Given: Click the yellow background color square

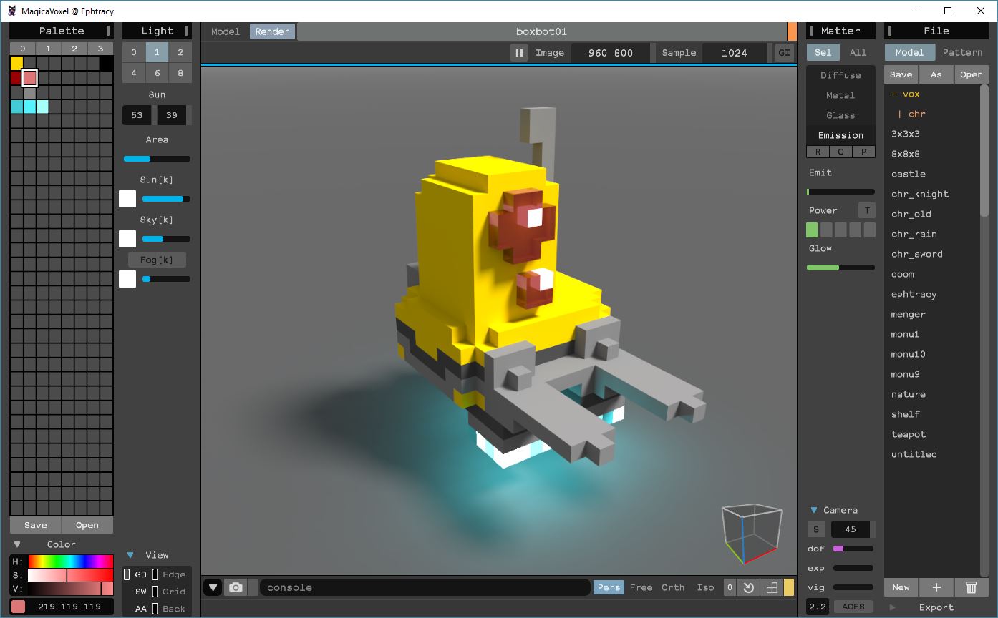Looking at the screenshot, I should point(789,587).
